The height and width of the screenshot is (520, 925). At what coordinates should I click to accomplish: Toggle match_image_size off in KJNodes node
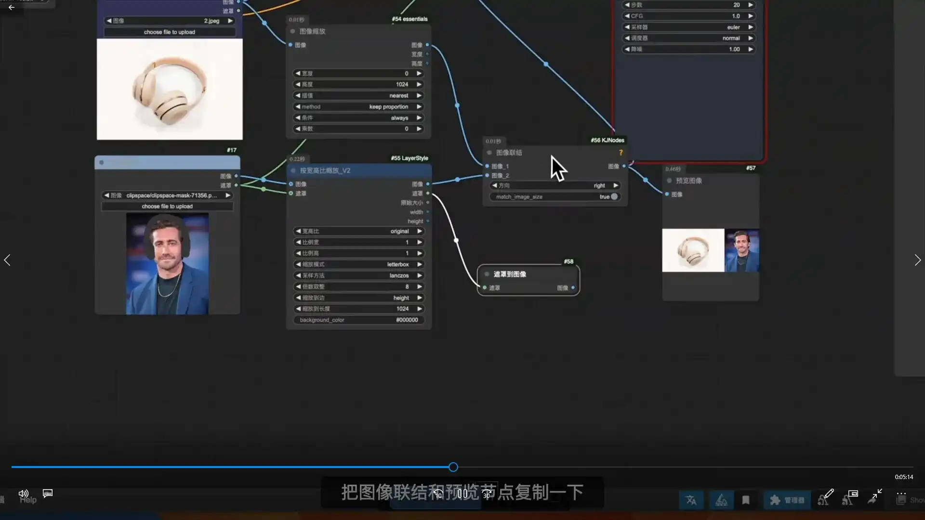pyautogui.click(x=614, y=196)
